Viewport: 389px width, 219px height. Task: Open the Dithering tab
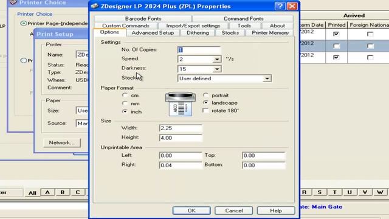pos(198,33)
